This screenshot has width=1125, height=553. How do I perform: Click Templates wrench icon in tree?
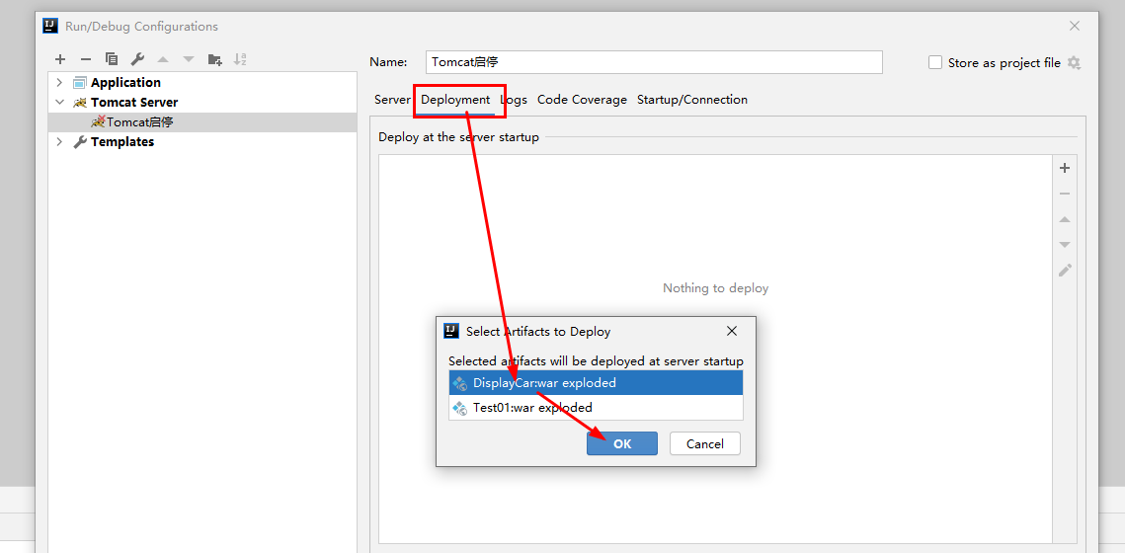[x=80, y=142]
